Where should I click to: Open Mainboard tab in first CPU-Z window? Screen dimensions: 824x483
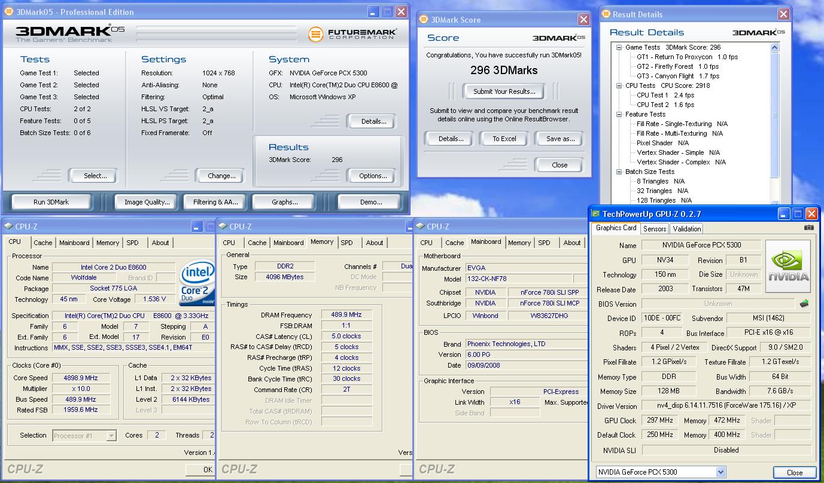(x=74, y=243)
